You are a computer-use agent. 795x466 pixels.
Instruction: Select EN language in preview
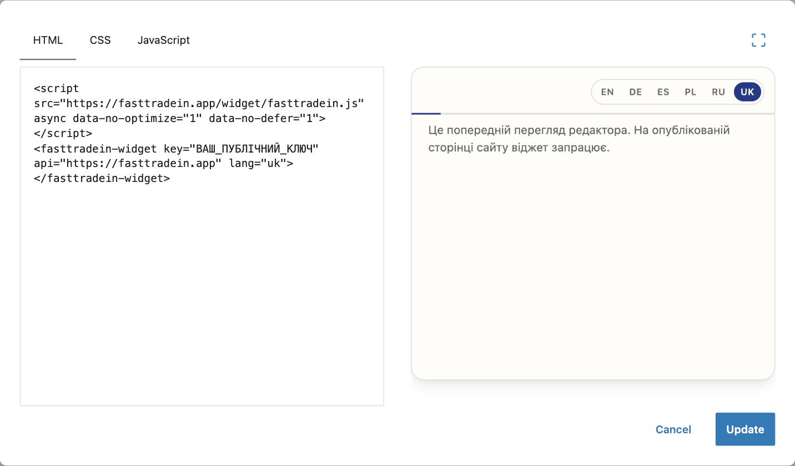click(607, 92)
